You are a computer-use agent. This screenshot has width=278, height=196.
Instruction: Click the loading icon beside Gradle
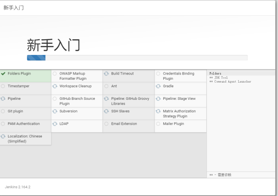click(158, 86)
